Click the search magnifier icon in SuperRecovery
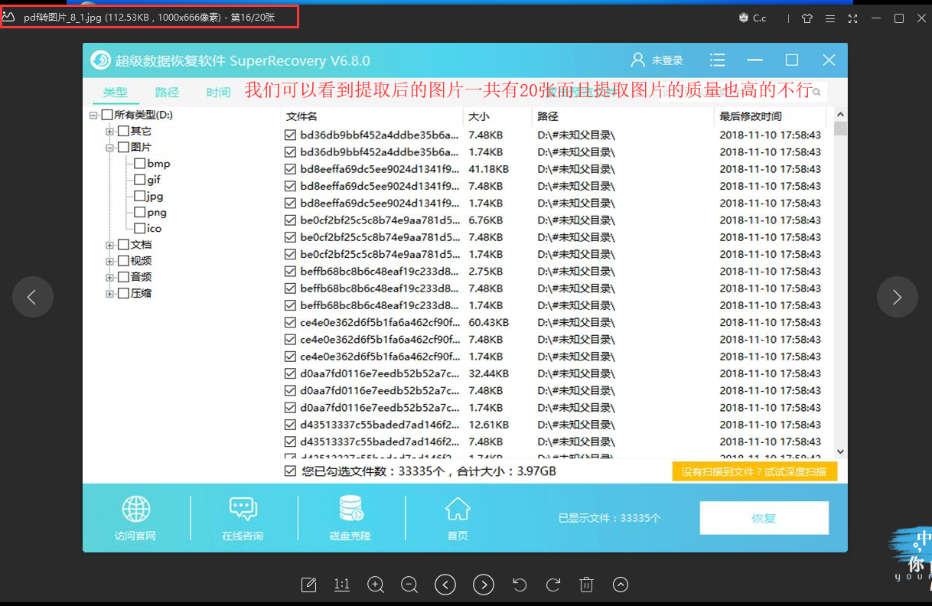The height and width of the screenshot is (606, 932). coord(816,93)
